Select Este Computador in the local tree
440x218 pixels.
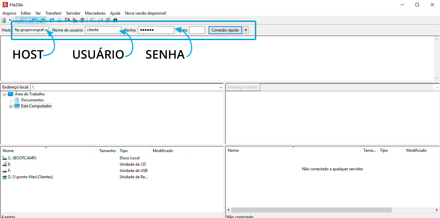point(36,106)
